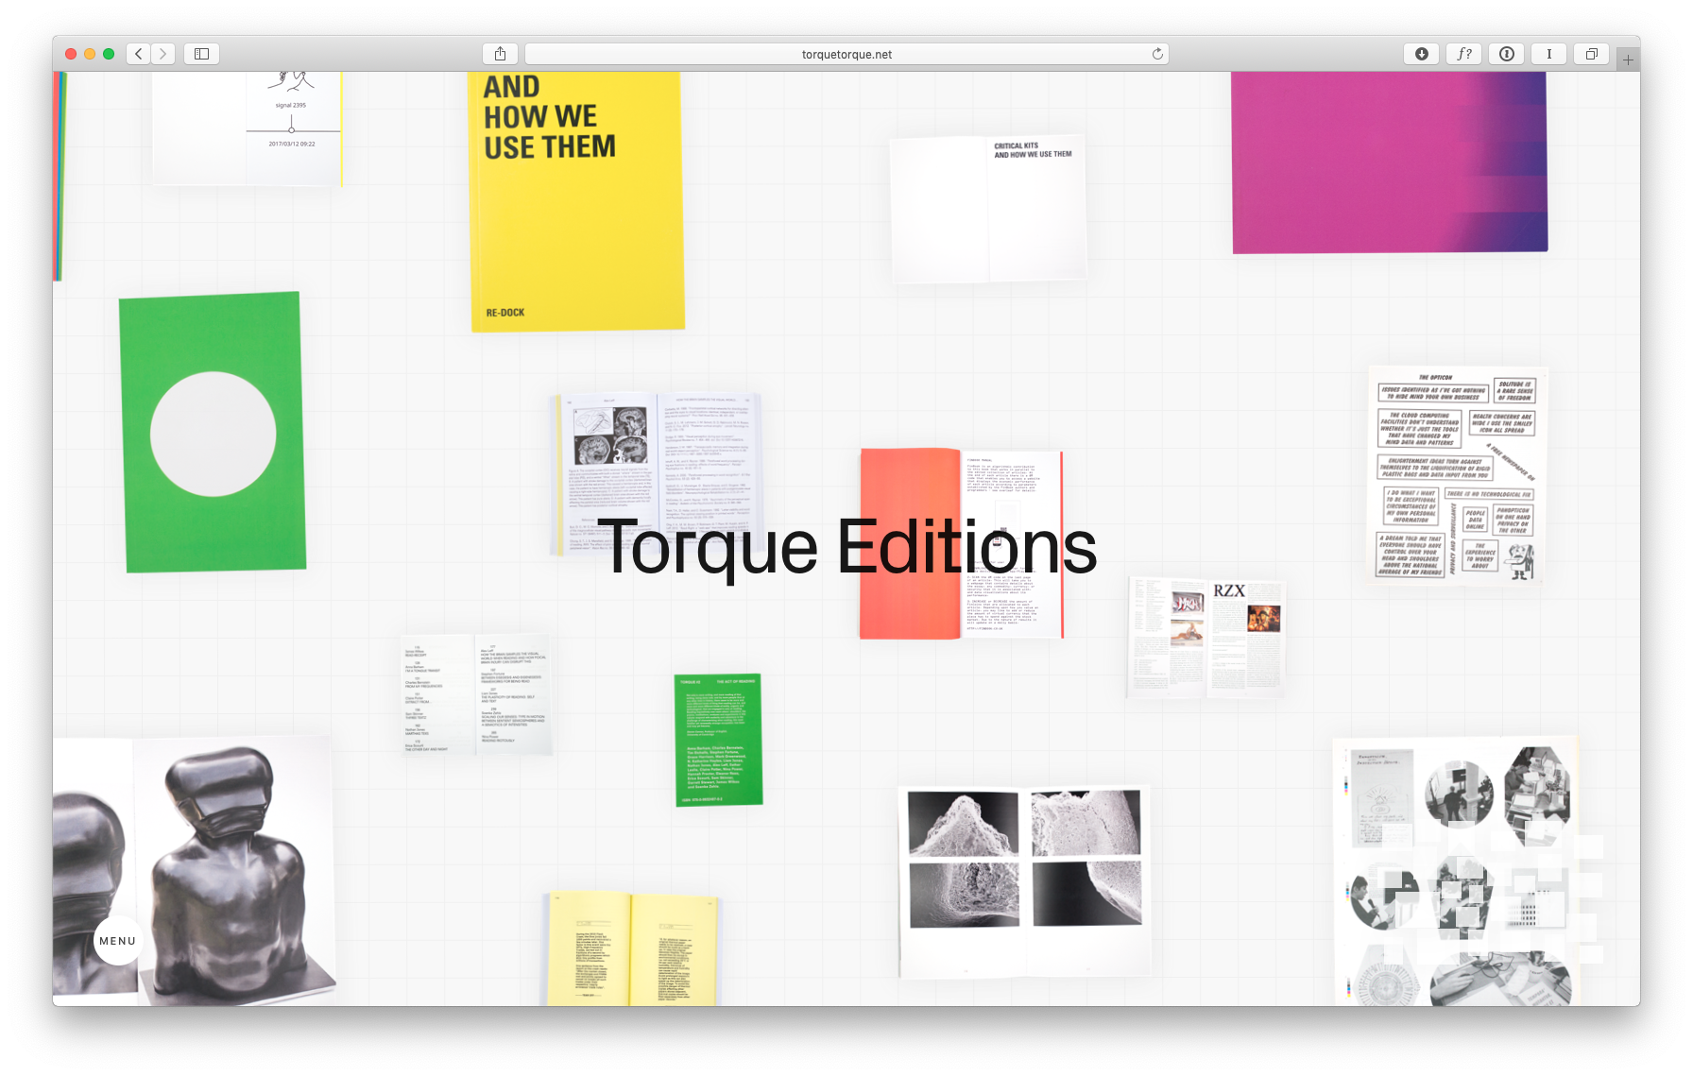The height and width of the screenshot is (1076, 1693).
Task: Open The Opticon comic poster
Action: tap(1457, 474)
